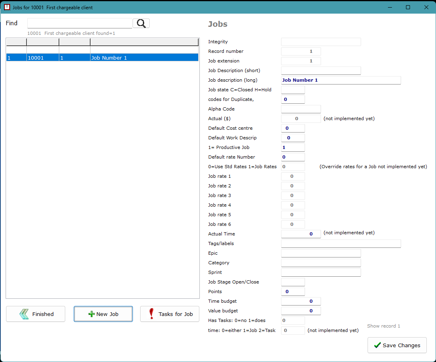Click Save Changes with the green checkmark
Screen dimensions: 436x362
[x=397, y=345]
